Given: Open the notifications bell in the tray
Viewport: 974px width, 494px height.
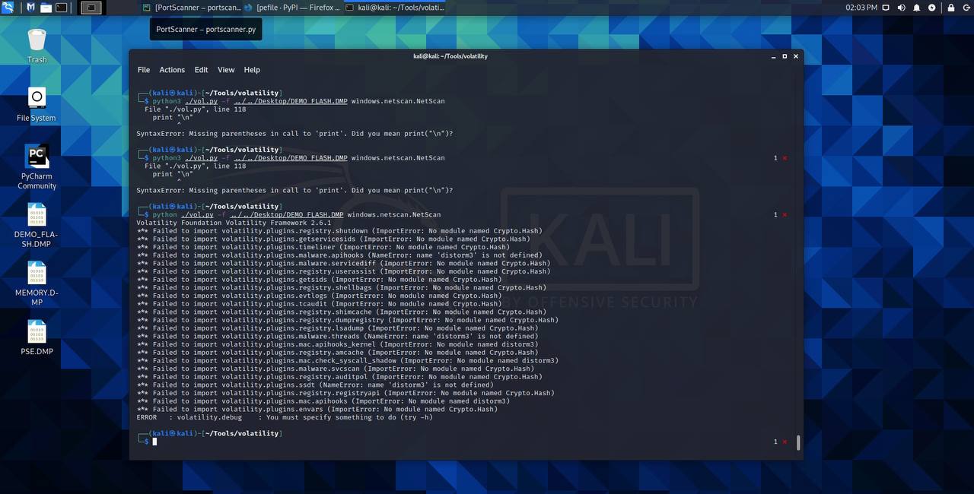Looking at the screenshot, I should (x=917, y=8).
